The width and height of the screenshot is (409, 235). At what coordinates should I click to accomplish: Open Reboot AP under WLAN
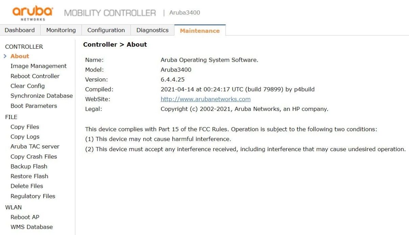pyautogui.click(x=25, y=217)
